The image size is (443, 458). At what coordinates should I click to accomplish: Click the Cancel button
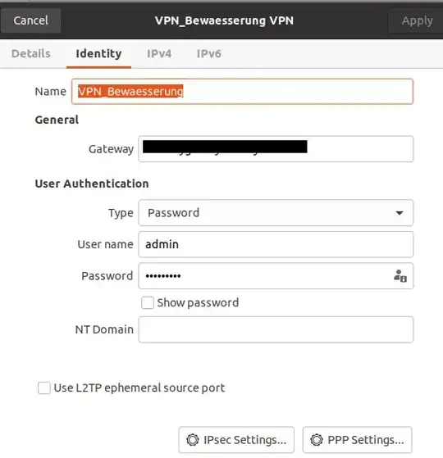point(30,20)
